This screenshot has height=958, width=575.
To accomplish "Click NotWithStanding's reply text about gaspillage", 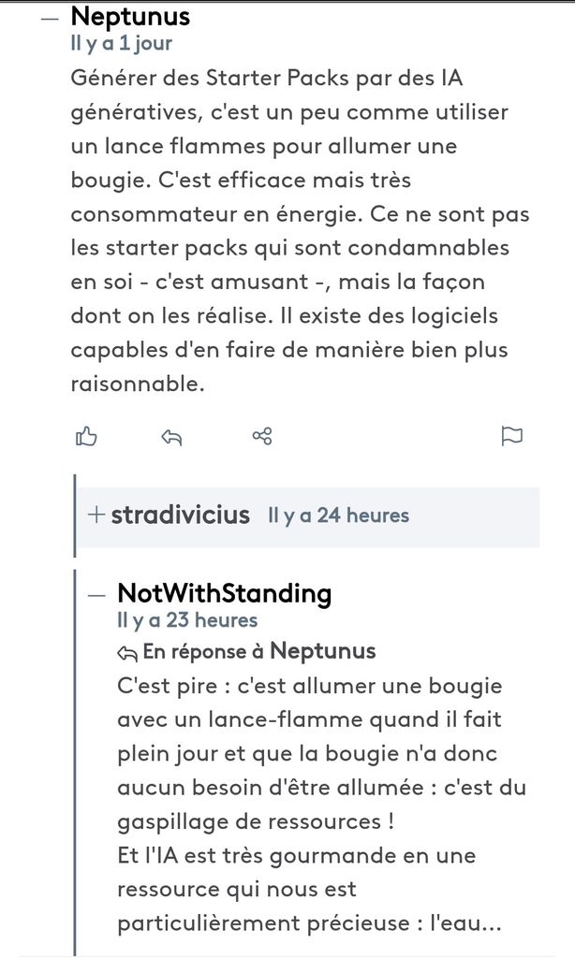I will [321, 804].
